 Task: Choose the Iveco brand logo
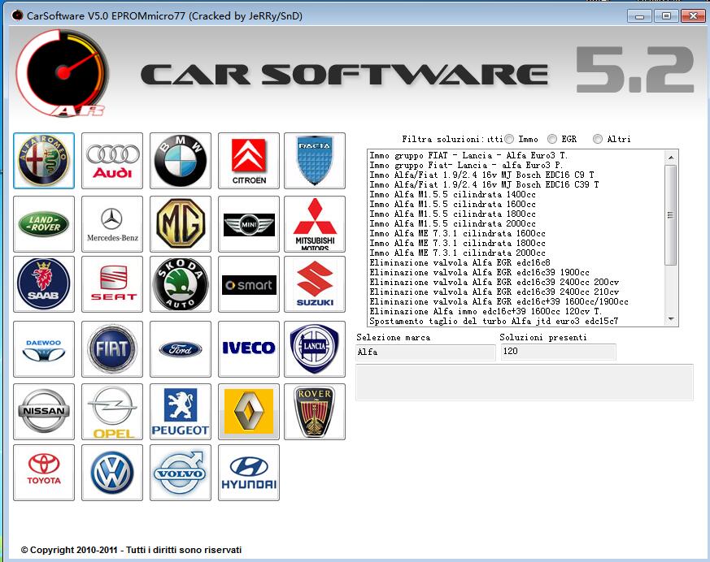[x=249, y=349]
